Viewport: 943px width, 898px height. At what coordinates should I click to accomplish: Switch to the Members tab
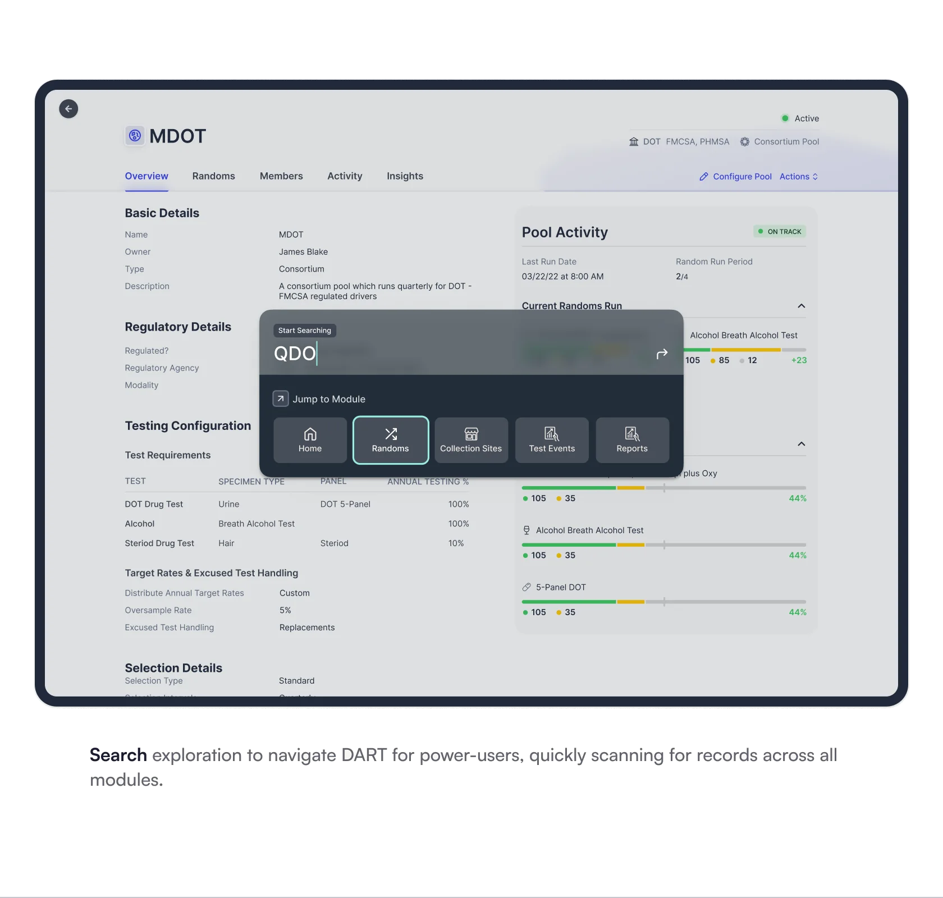[x=281, y=176]
